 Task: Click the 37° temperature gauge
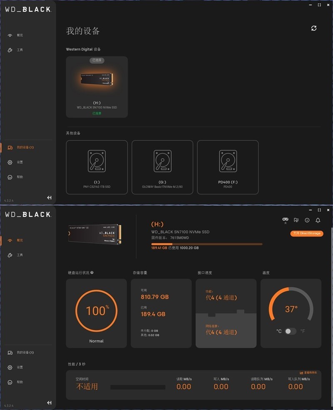pos(291,305)
